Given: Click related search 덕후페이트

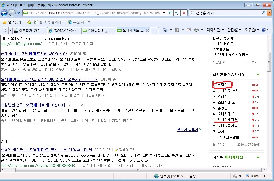Looking at the screenshot, I should click(x=221, y=49).
